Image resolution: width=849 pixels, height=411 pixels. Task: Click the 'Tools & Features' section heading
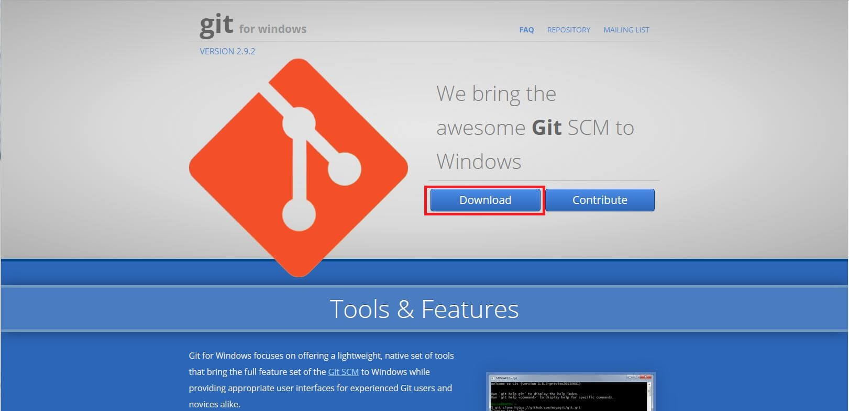pyautogui.click(x=424, y=309)
